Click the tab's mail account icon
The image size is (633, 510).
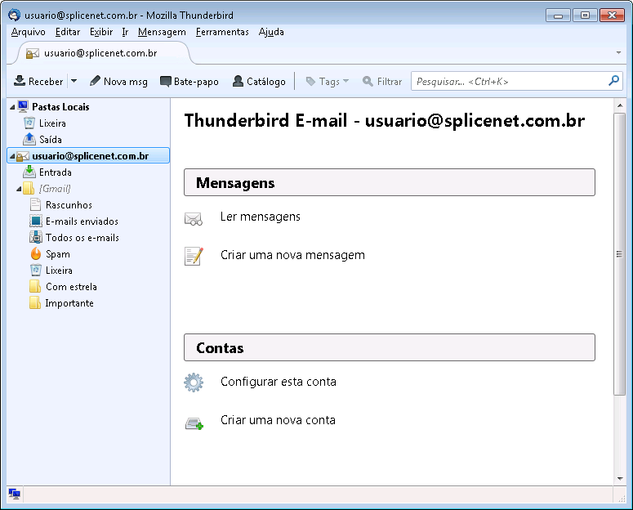[33, 53]
